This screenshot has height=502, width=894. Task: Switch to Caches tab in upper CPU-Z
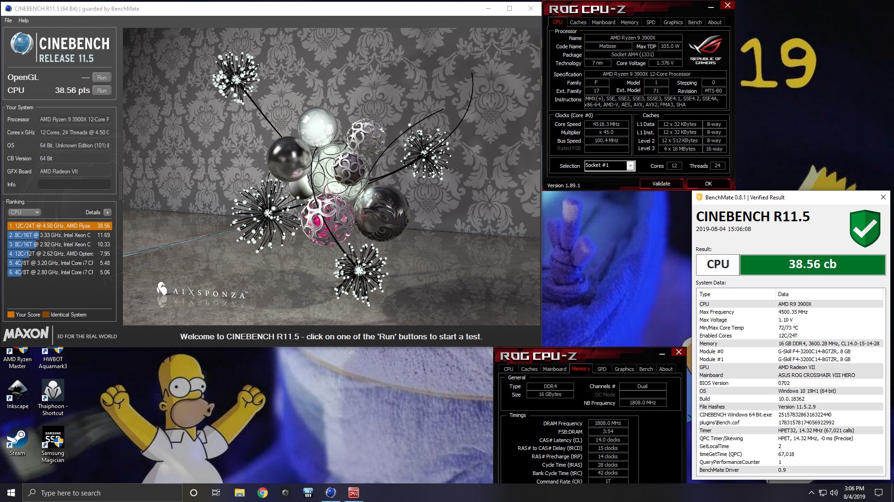click(578, 22)
